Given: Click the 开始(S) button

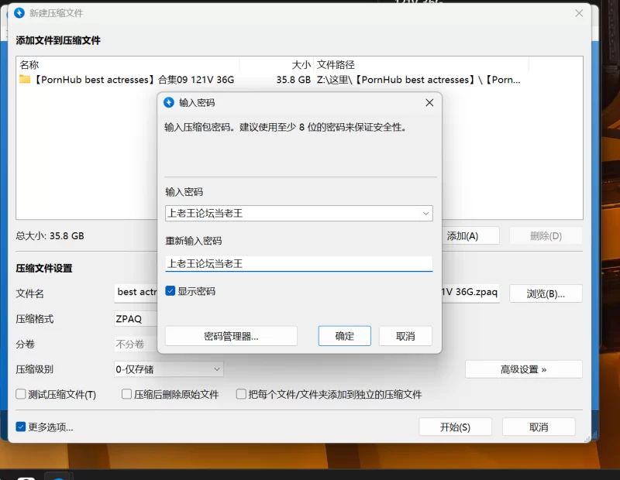Looking at the screenshot, I should pos(455,427).
